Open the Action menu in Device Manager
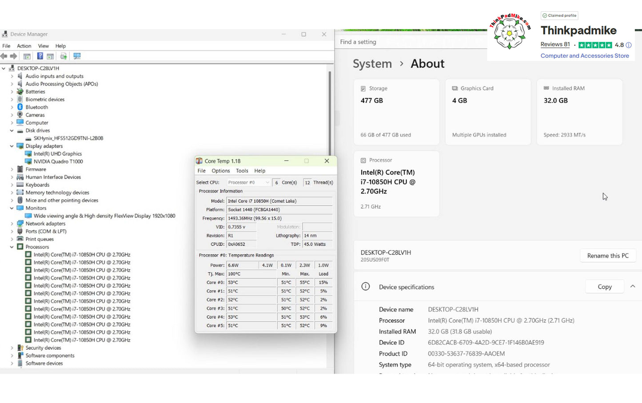 tap(24, 46)
